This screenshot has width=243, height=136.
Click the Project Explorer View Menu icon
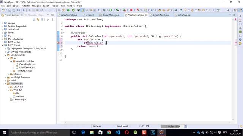click(52, 20)
